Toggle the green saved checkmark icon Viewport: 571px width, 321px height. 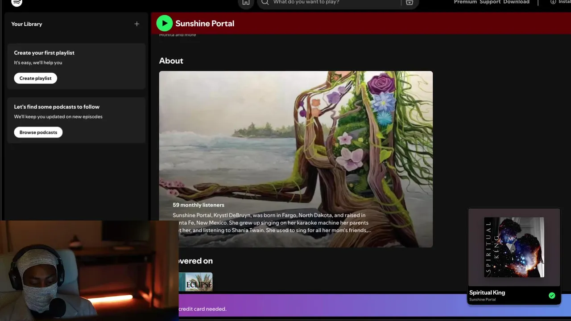click(x=552, y=296)
